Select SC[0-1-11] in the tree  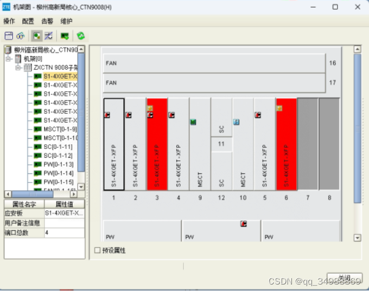click(x=58, y=147)
